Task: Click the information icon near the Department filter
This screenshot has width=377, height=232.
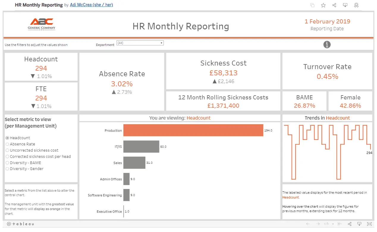Action: (x=327, y=45)
